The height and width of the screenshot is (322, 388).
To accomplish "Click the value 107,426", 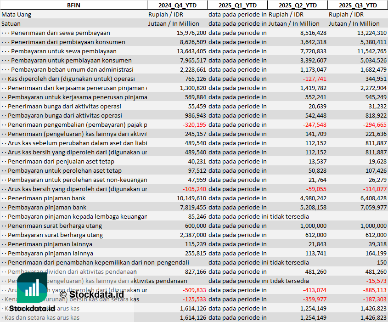I will (x=376, y=171).
